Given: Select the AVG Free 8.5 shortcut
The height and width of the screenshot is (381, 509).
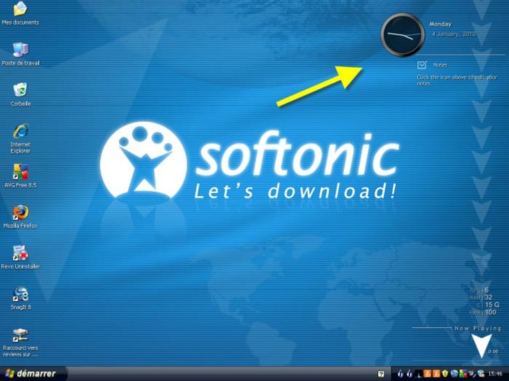Looking at the screenshot, I should [x=20, y=172].
